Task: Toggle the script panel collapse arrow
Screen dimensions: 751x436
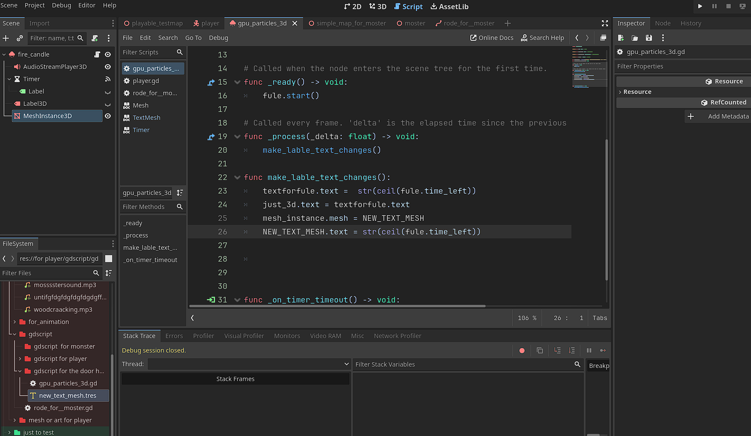Action: coord(192,317)
